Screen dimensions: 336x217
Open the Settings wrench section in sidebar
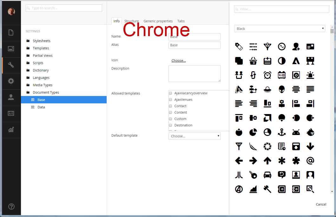click(x=11, y=65)
